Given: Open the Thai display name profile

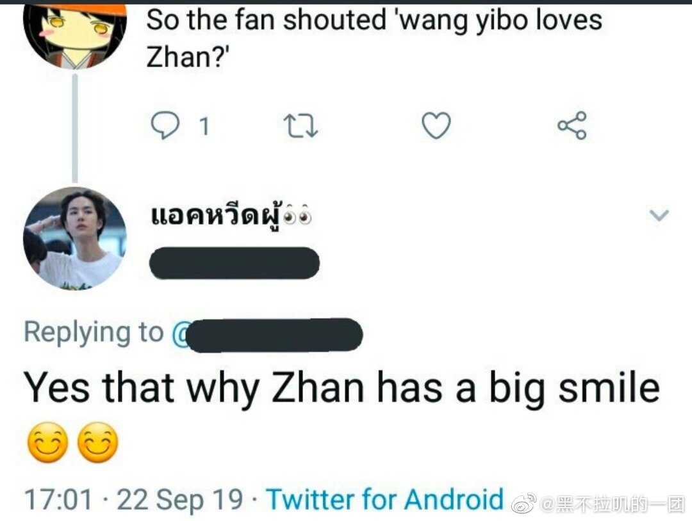Looking at the screenshot, I should [x=217, y=217].
